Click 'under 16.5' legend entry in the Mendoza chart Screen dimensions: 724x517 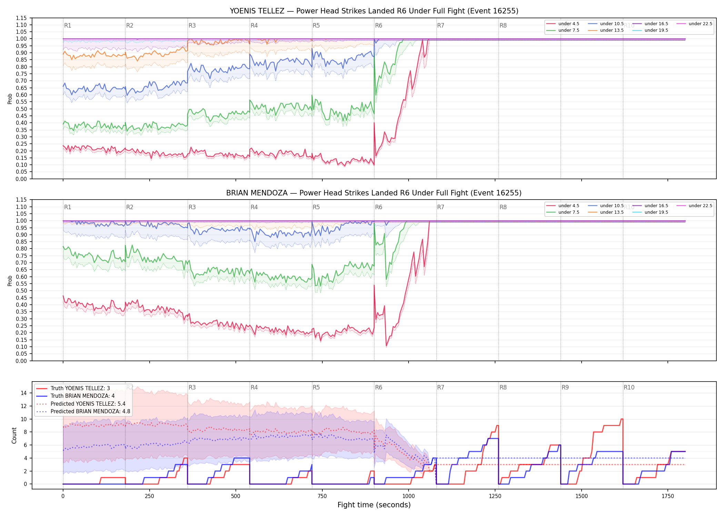[x=650, y=206]
